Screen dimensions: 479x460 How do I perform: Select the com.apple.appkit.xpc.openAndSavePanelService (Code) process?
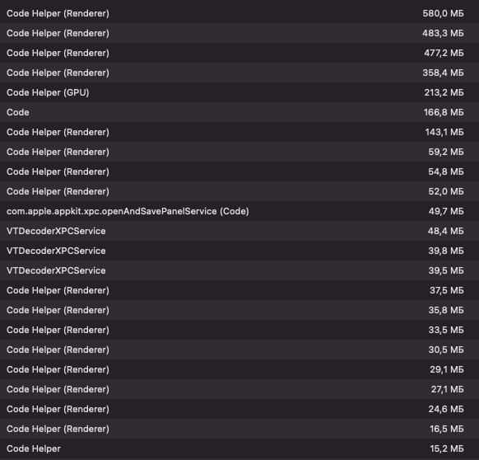click(x=239, y=211)
